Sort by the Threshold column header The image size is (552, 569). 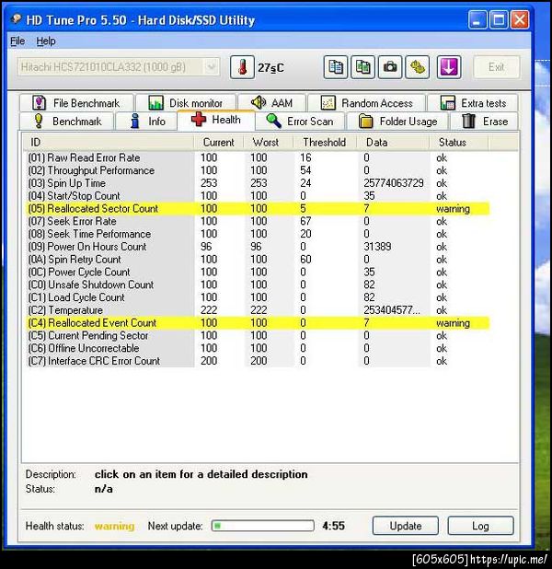coord(324,142)
